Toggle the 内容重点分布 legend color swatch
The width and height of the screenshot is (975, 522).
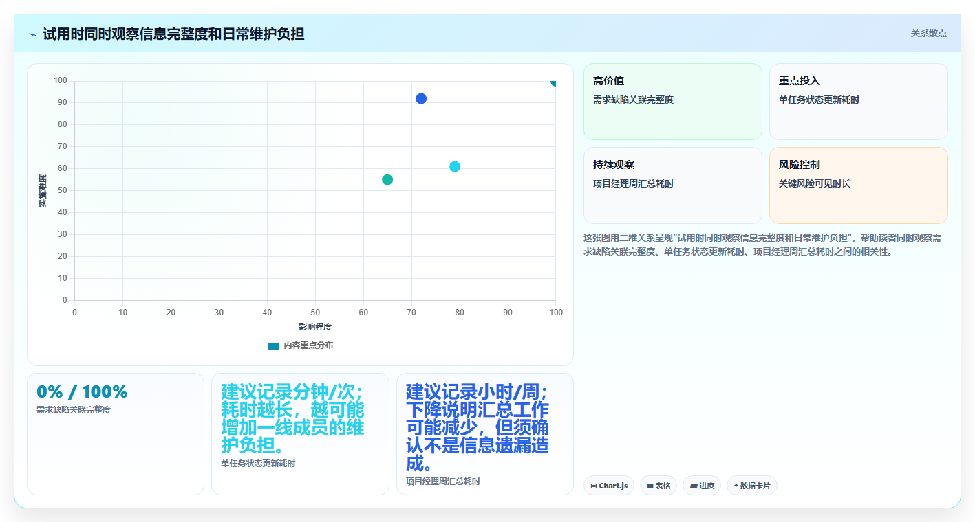click(273, 345)
